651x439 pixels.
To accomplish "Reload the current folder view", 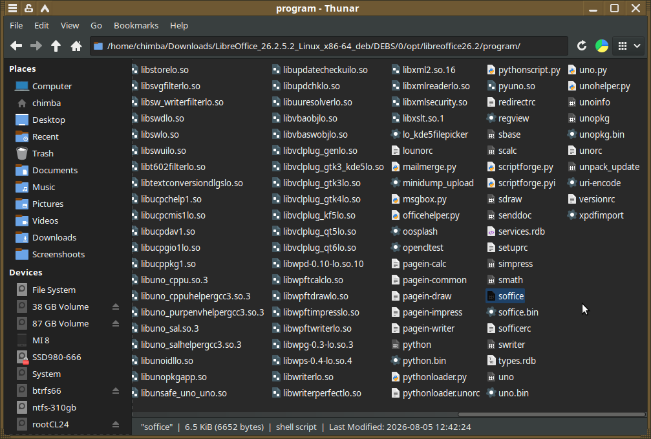I will coord(582,46).
